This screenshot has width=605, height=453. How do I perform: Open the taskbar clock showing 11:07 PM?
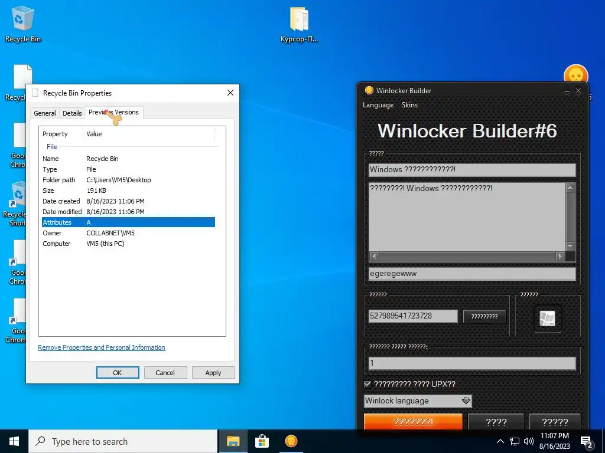click(554, 441)
